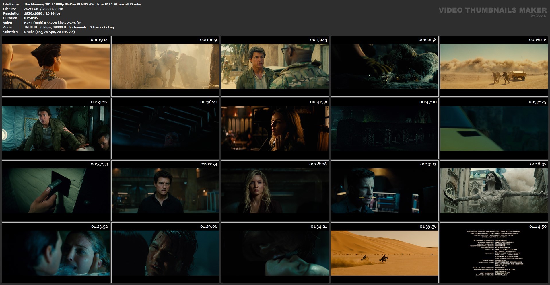Click the duration 01:50:05 value
Image resolution: width=550 pixels, height=285 pixels.
coord(31,18)
